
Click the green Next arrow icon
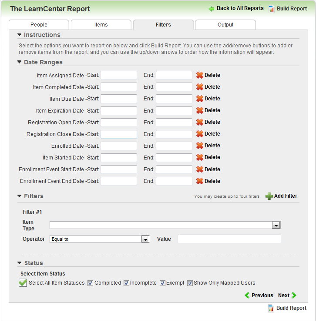[x=294, y=295]
